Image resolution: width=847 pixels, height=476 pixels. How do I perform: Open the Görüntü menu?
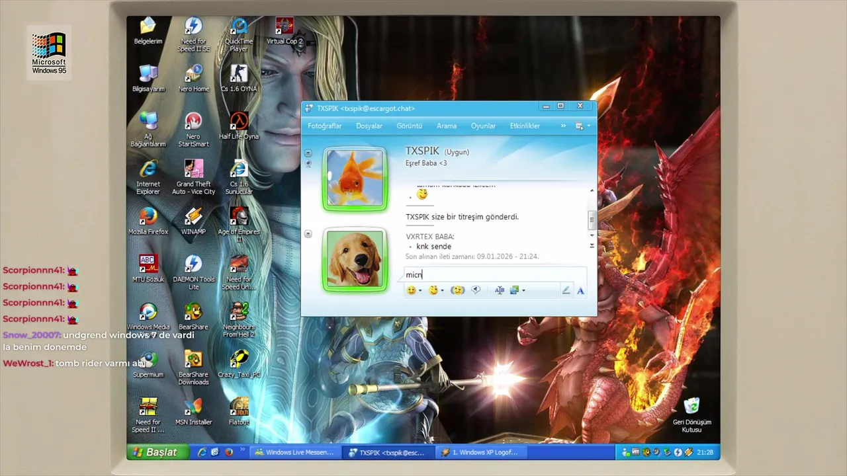[x=409, y=126]
